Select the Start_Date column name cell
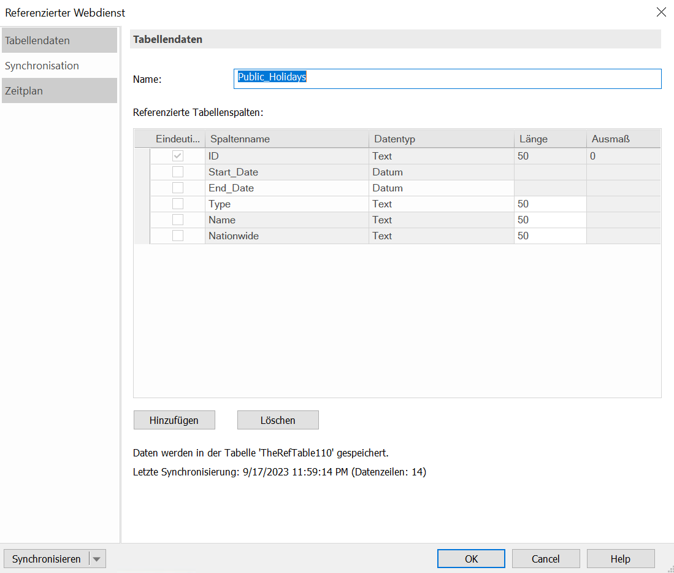This screenshot has width=674, height=573. (x=286, y=172)
